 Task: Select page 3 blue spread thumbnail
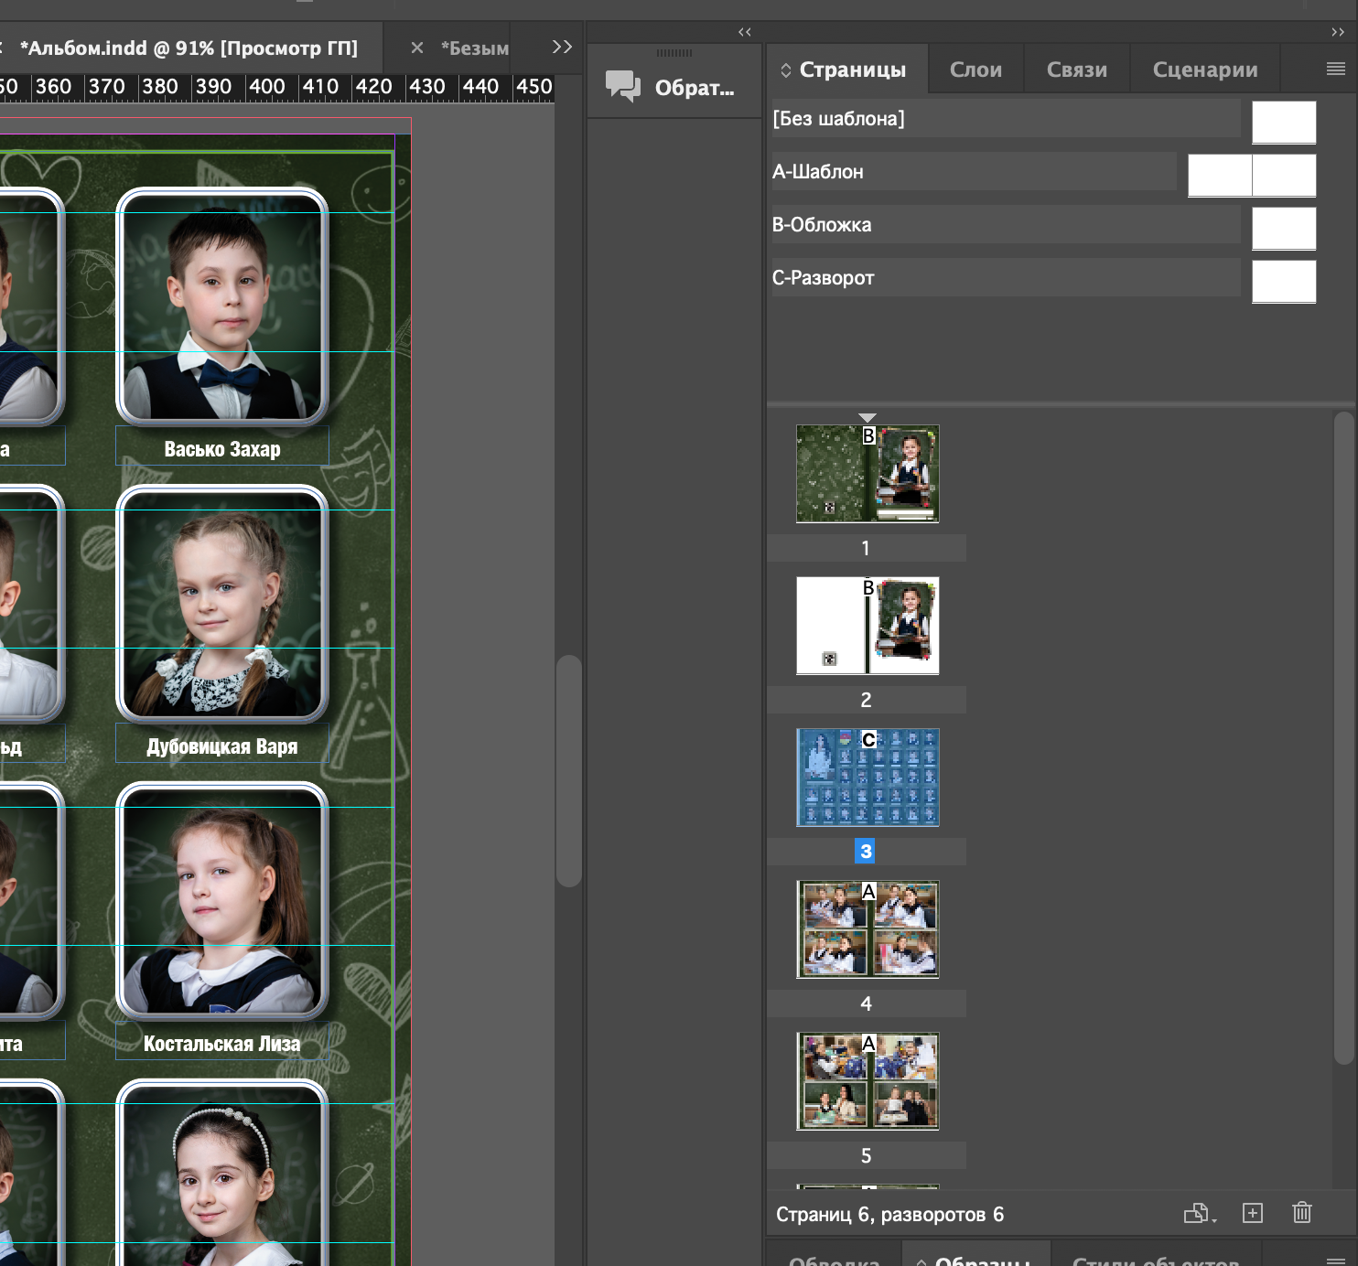[868, 778]
